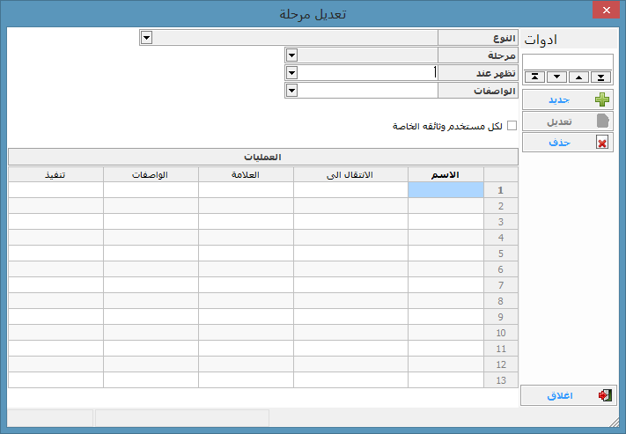Select row number 5 header in the grid
This screenshot has height=434, width=626.
pos(499,254)
